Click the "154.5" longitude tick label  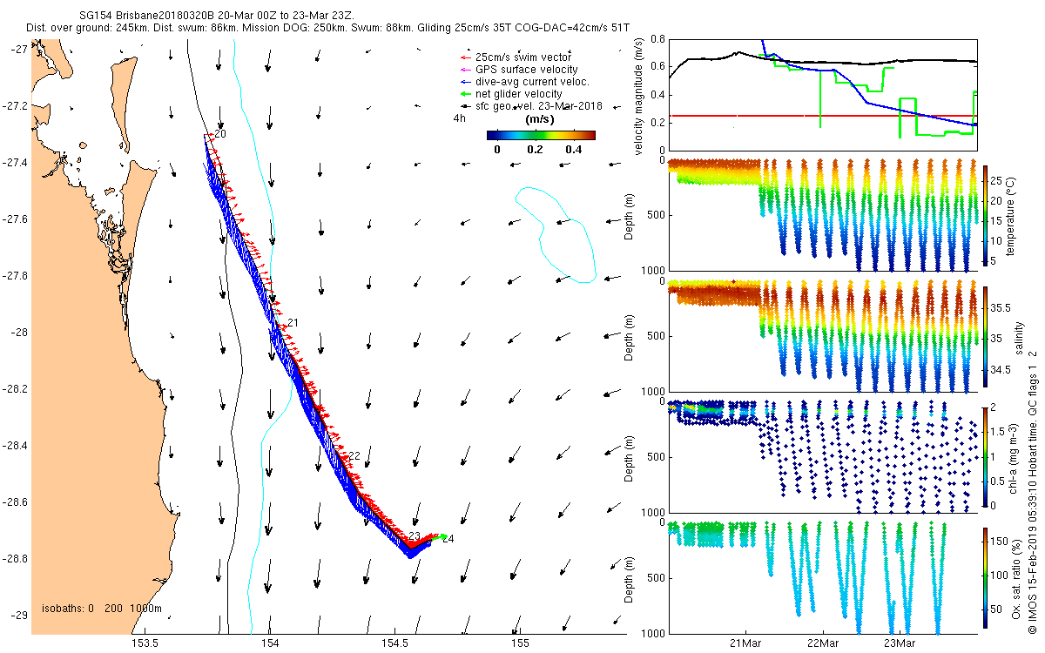394,643
